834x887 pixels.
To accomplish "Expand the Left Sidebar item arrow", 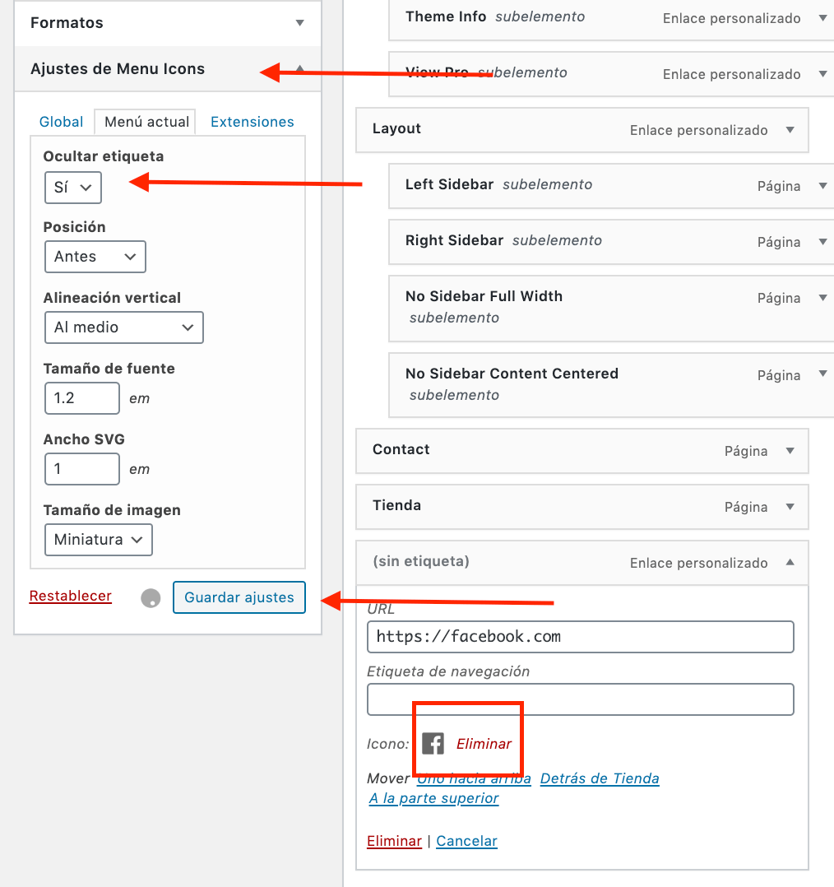I will (x=822, y=186).
